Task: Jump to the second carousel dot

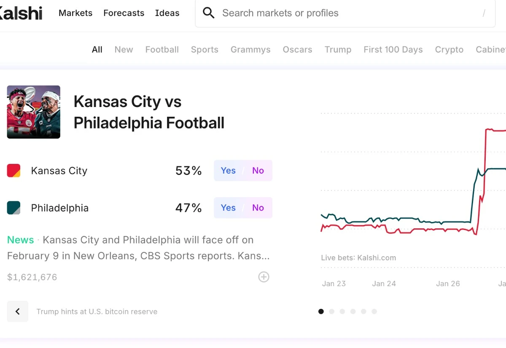Action: [332, 311]
